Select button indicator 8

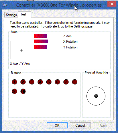tap(74, 82)
